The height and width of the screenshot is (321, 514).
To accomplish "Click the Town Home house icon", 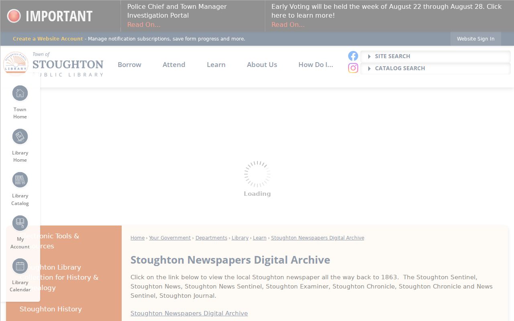I will click(x=20, y=93).
